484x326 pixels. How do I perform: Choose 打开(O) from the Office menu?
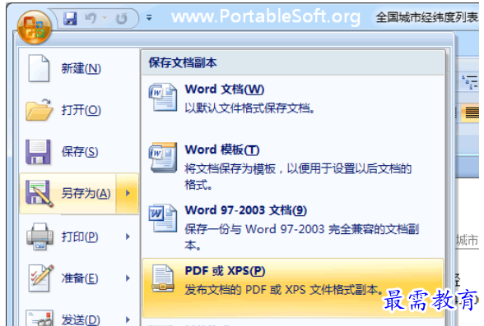pyautogui.click(x=79, y=110)
